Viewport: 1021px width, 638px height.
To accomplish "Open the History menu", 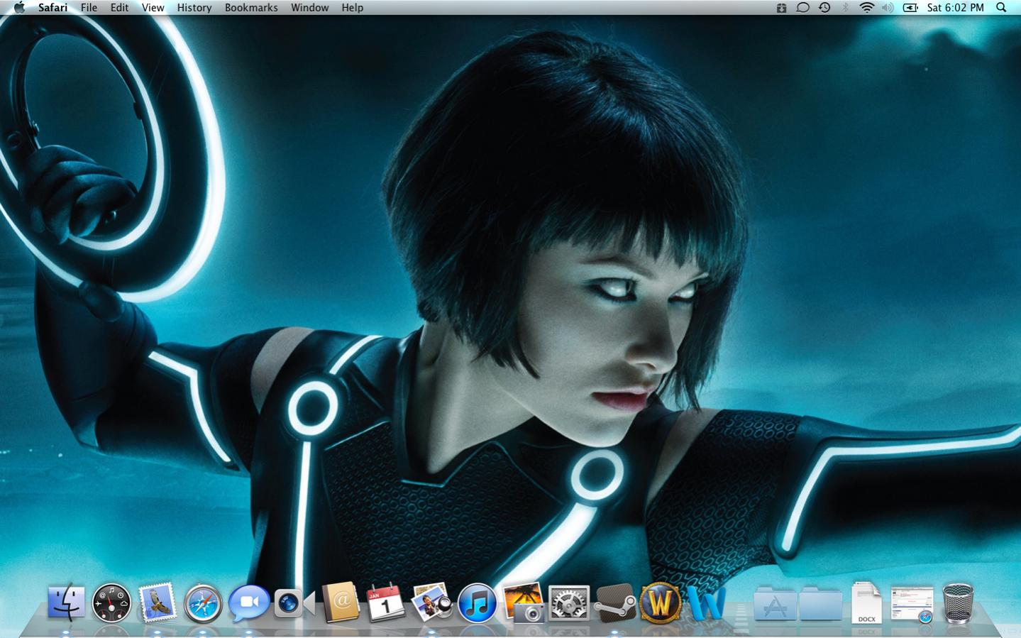I will click(194, 7).
